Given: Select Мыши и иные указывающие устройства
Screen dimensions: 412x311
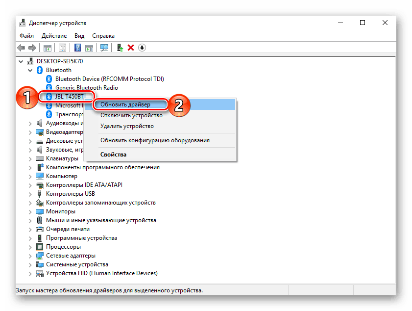Looking at the screenshot, I should (x=101, y=220).
